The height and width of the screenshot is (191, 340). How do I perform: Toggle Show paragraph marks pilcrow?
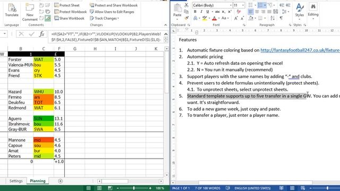click(281, 19)
